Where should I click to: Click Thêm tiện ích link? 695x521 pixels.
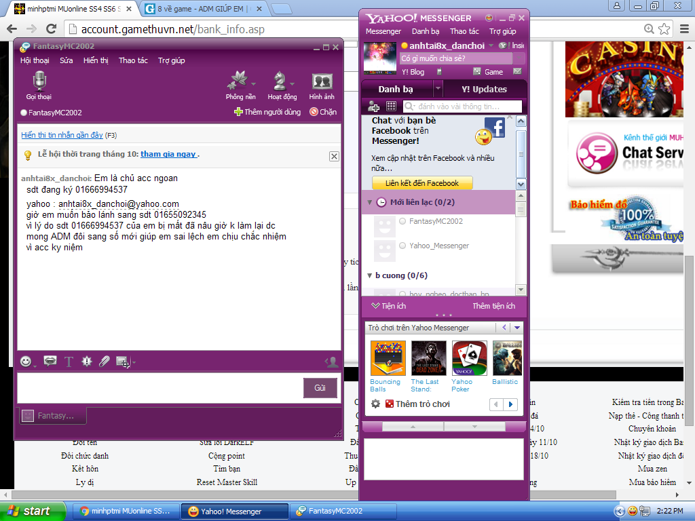[493, 306]
